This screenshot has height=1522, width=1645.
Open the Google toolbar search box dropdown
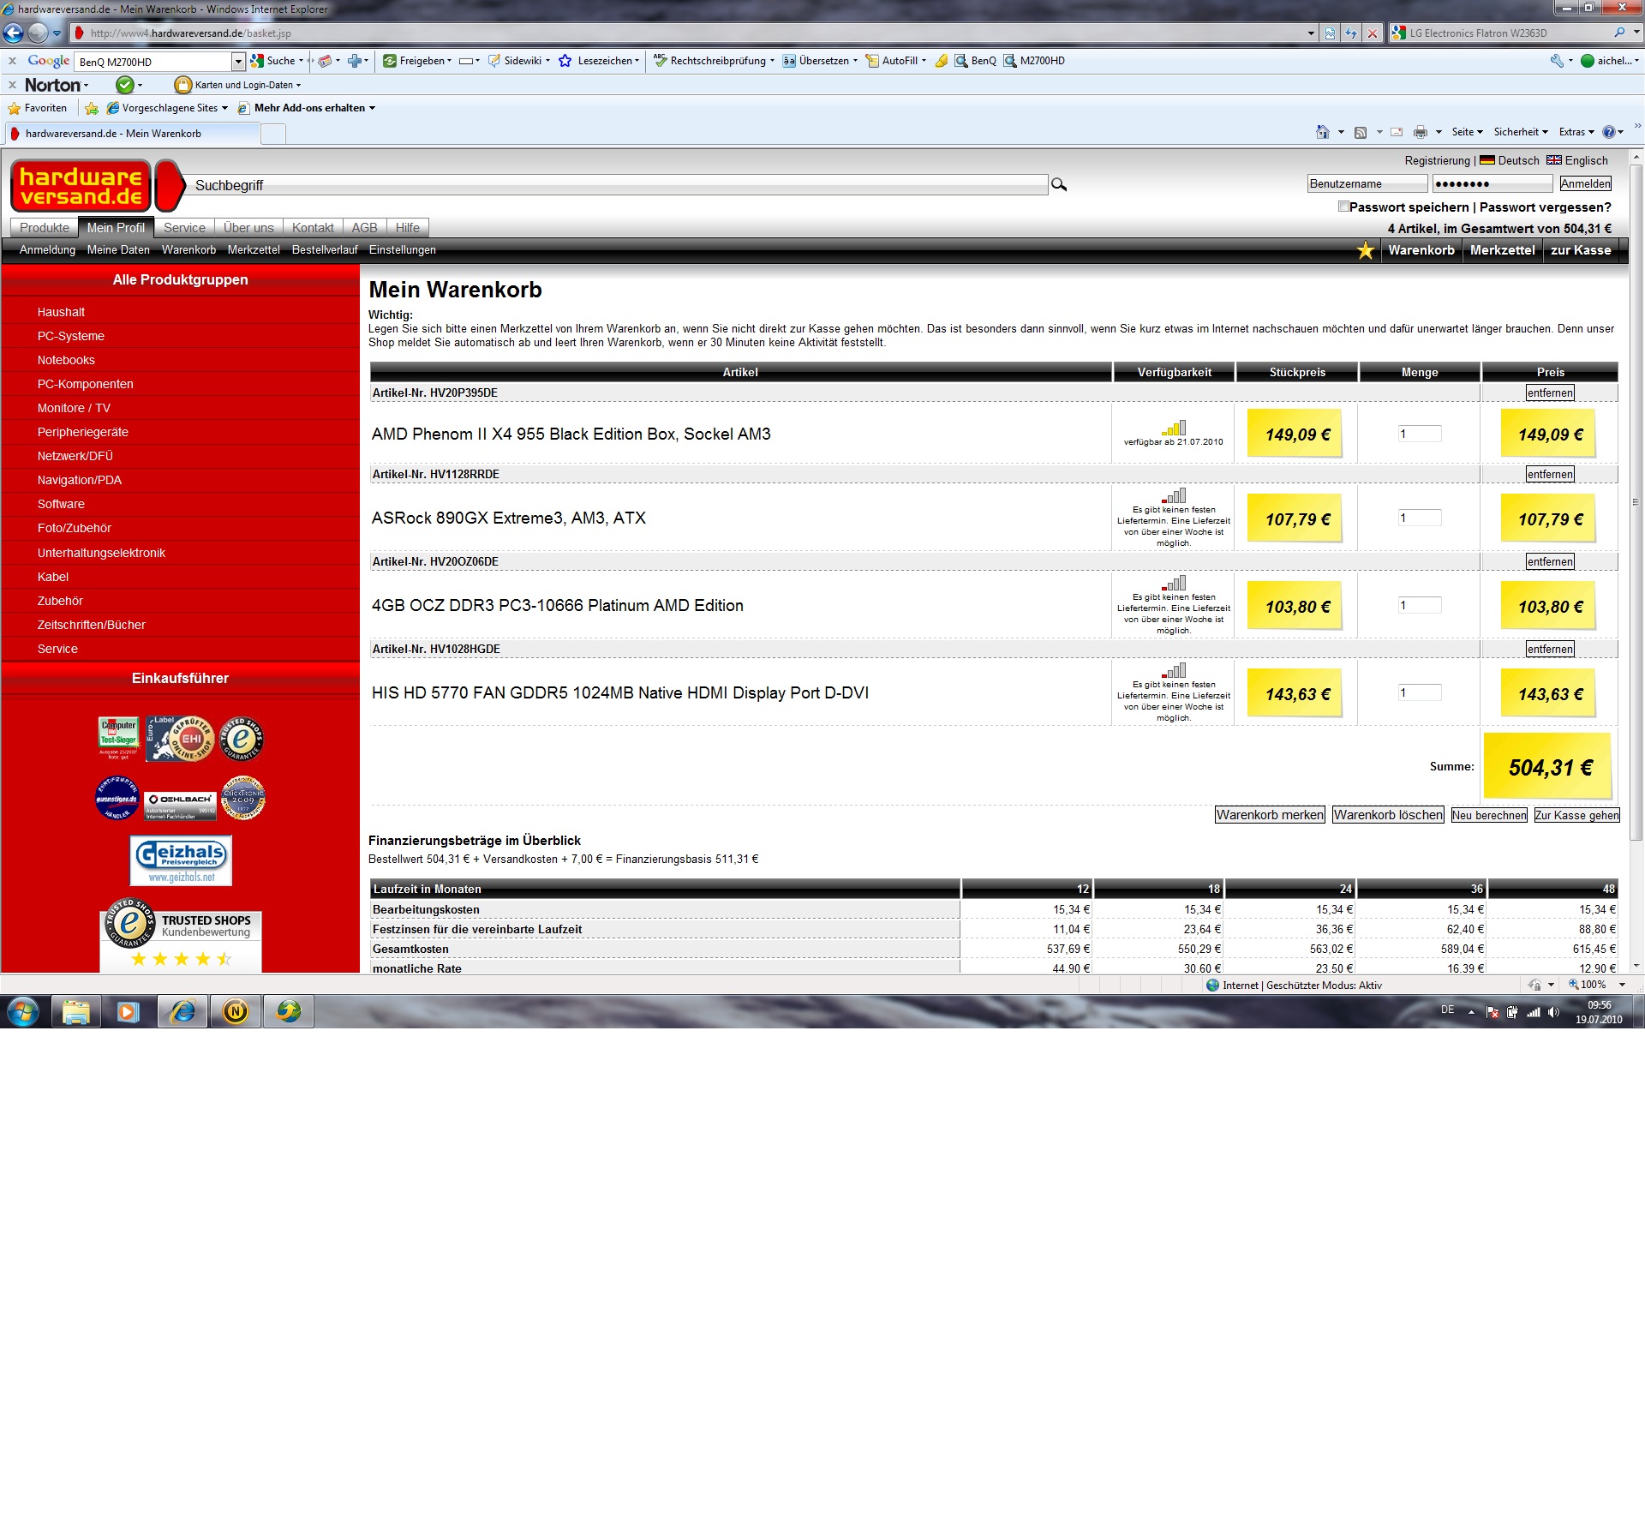[238, 62]
